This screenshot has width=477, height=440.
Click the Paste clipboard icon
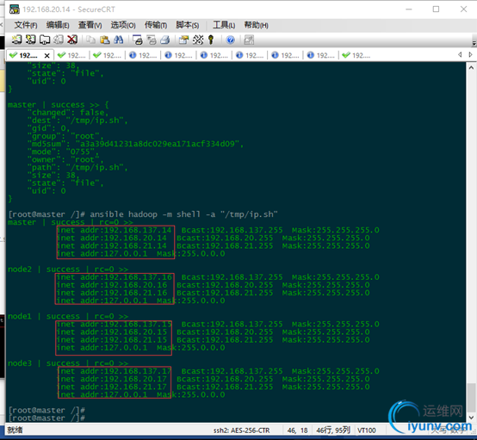tap(104, 40)
